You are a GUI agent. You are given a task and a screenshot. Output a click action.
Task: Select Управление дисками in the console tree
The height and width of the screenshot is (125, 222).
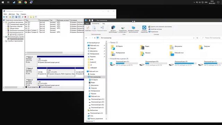click(15, 39)
